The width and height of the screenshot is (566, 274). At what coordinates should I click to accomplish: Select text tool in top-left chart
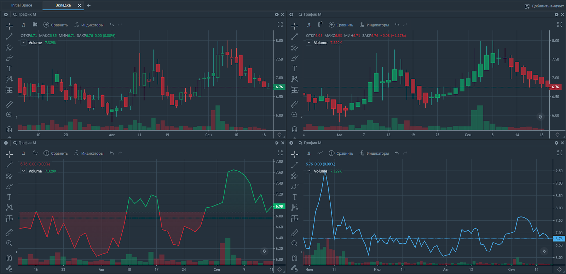click(9, 68)
